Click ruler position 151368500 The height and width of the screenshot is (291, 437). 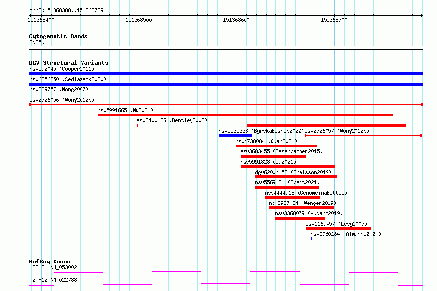(138, 20)
